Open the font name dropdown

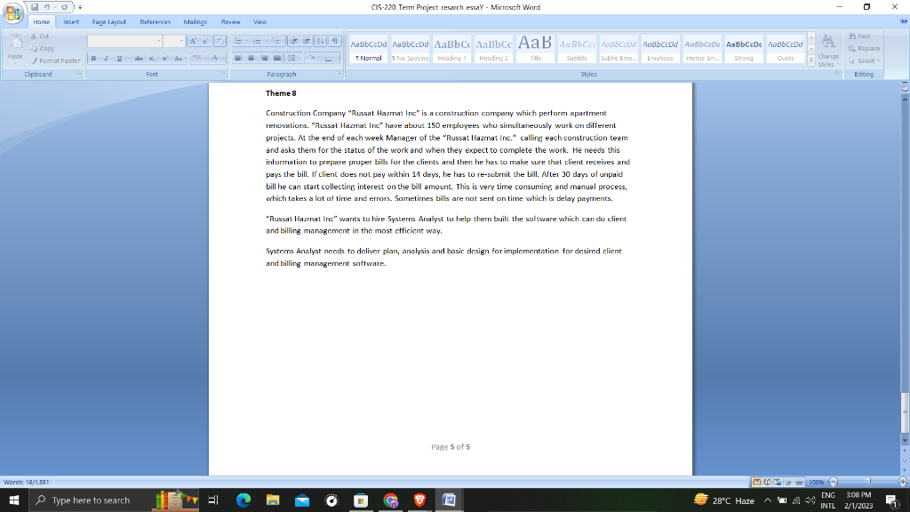(x=158, y=41)
